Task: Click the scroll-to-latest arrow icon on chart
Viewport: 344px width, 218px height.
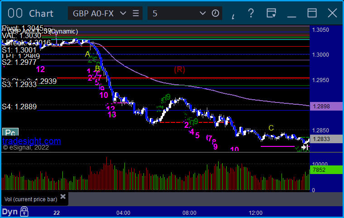Action: coord(305,147)
